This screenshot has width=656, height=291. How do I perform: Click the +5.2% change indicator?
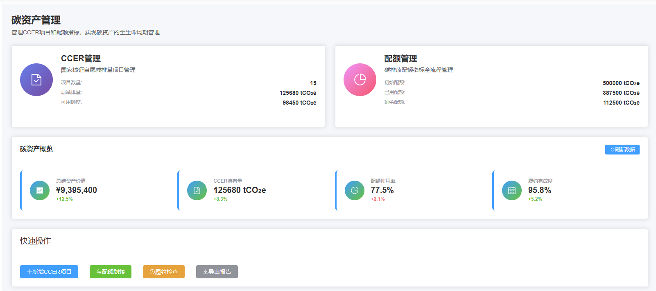pyautogui.click(x=535, y=199)
